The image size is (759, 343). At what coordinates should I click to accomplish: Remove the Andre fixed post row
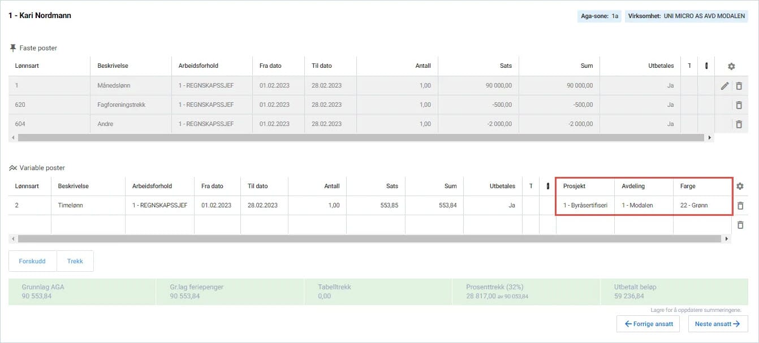[739, 124]
